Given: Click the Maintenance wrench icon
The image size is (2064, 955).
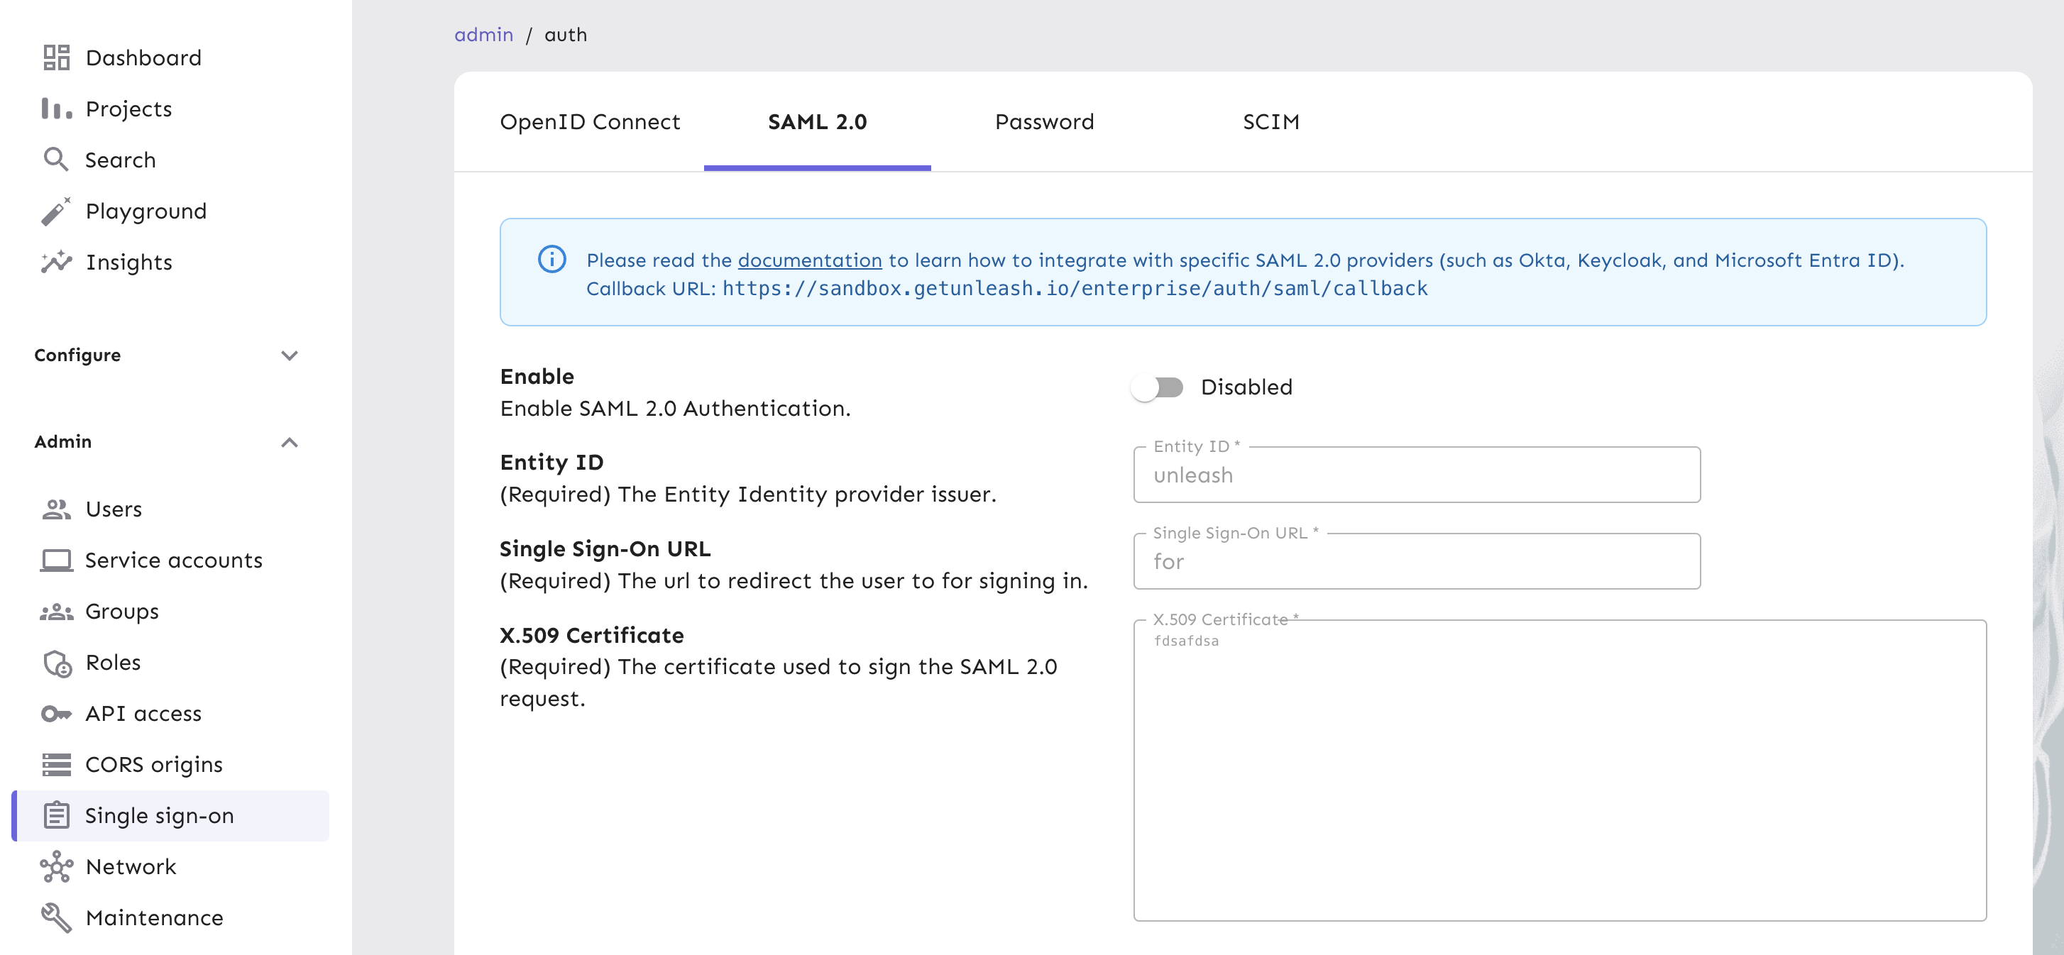Looking at the screenshot, I should point(56,917).
